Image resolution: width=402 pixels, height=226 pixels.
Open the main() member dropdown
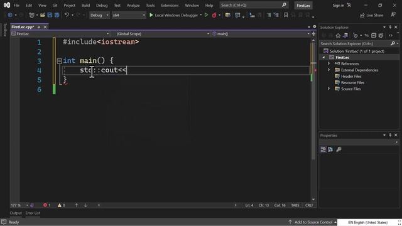pyautogui.click(x=261, y=34)
